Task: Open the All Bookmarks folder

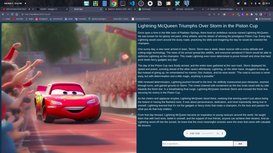Action: click(263, 19)
